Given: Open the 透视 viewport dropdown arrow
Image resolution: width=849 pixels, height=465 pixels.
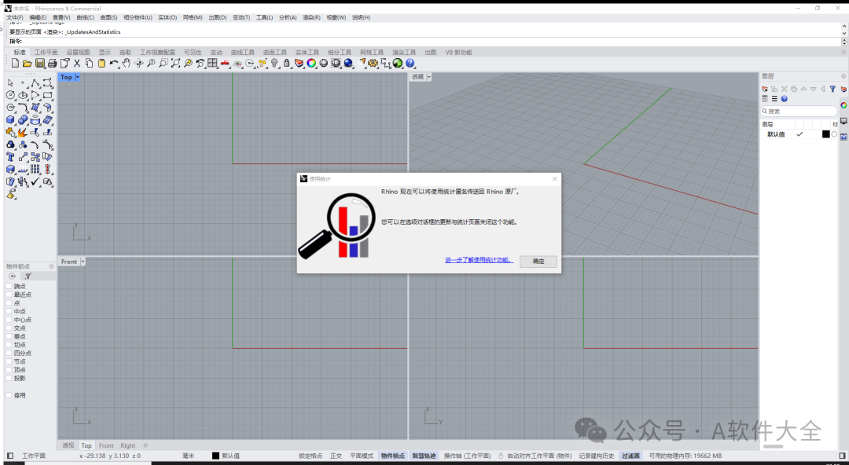Looking at the screenshot, I should 429,78.
